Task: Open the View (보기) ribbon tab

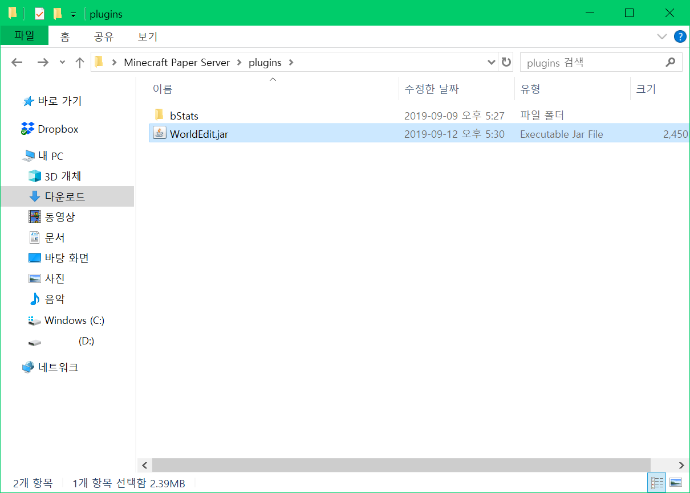Action: 148,37
